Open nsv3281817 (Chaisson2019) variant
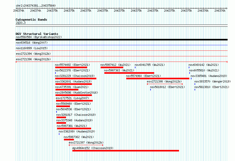235x161 pixels. (76, 115)
